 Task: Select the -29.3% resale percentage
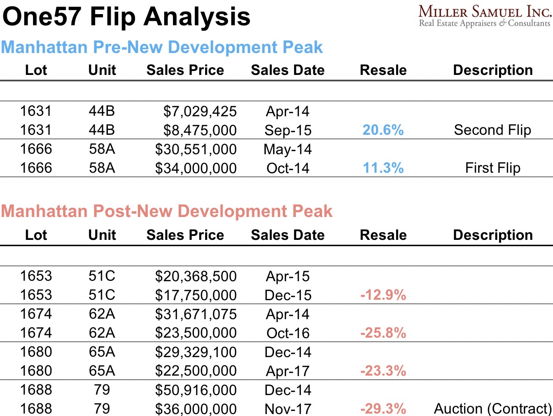[x=383, y=409]
